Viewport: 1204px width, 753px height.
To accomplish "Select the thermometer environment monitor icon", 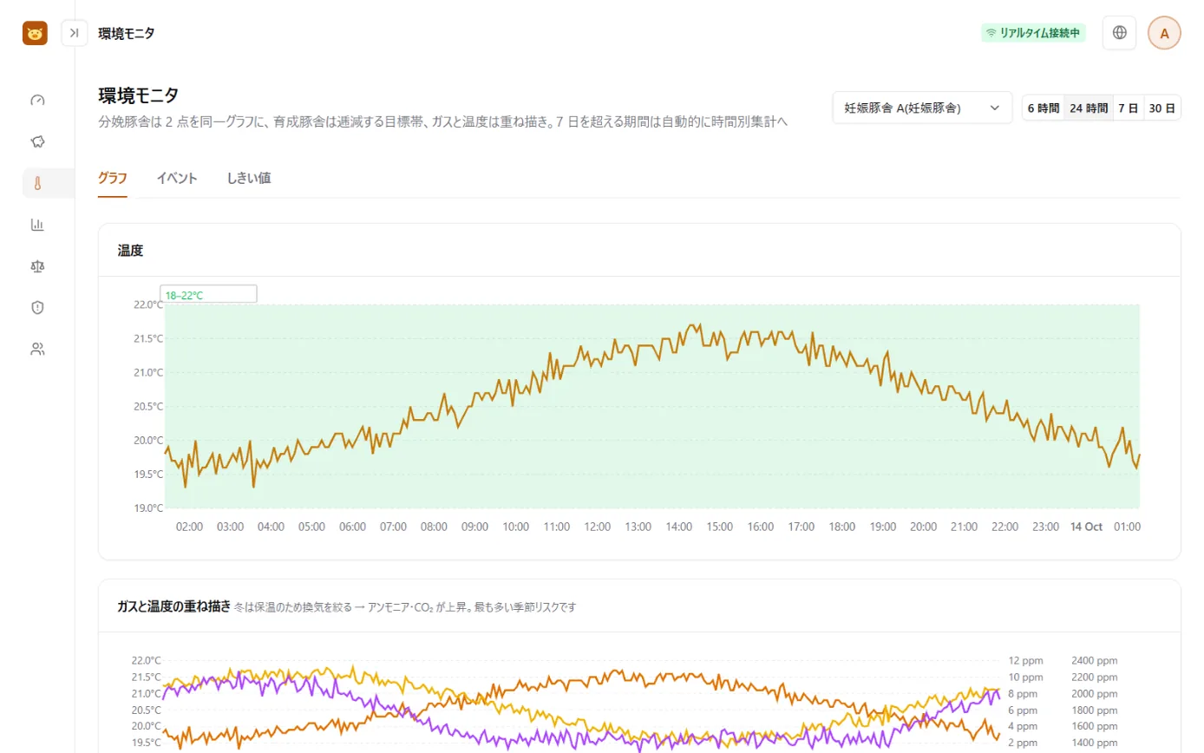I will click(37, 183).
